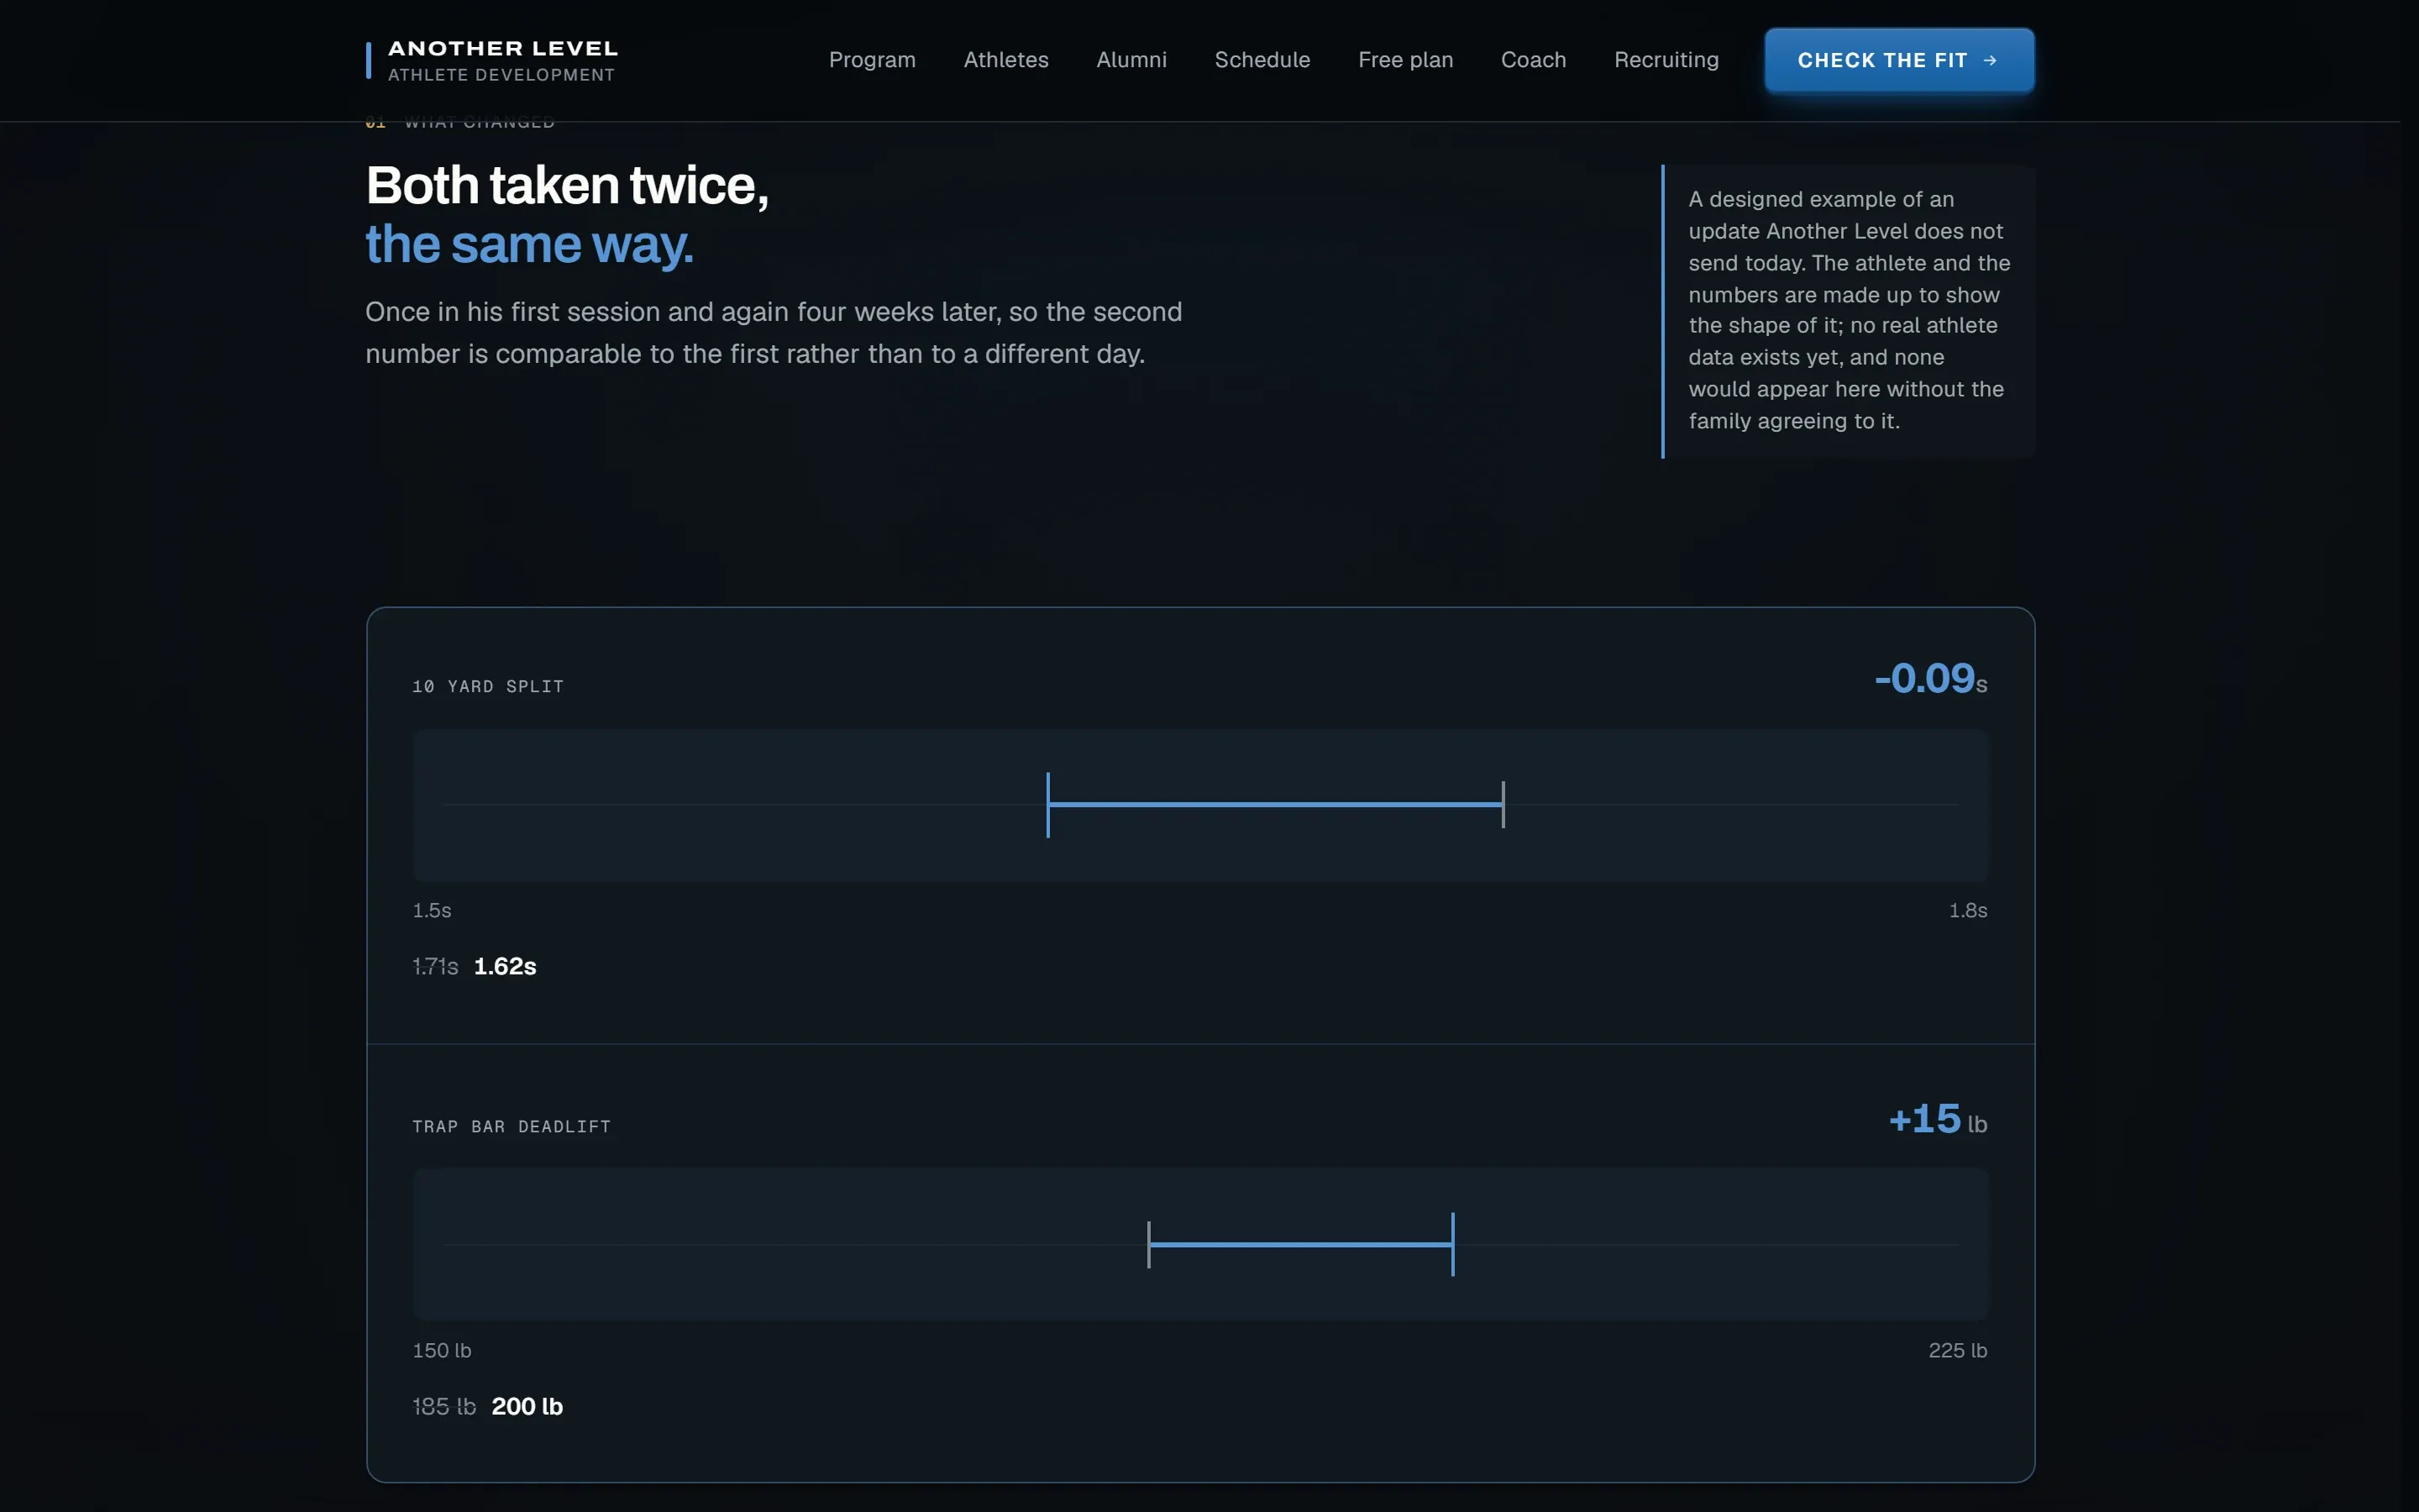Click the arrow icon in Check the Fit
This screenshot has height=1512, width=2419.
click(x=1990, y=61)
